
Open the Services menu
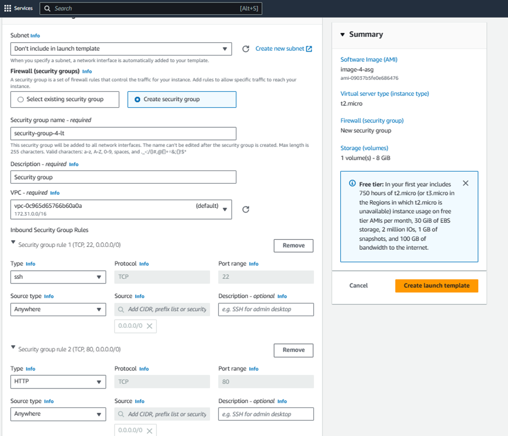click(18, 8)
